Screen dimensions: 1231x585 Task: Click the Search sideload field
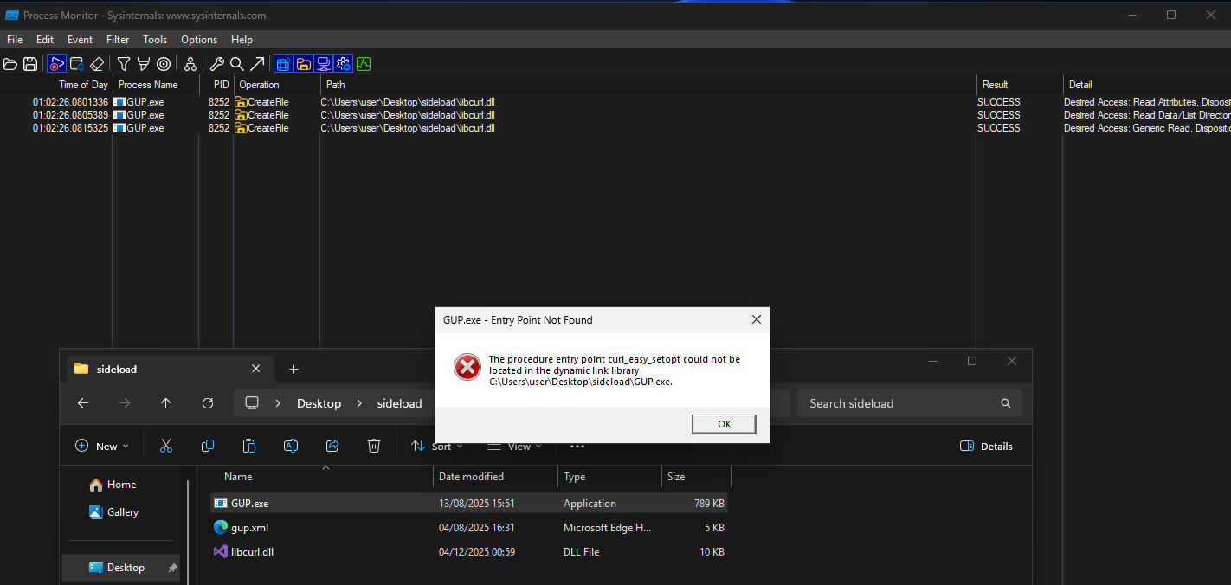(900, 403)
